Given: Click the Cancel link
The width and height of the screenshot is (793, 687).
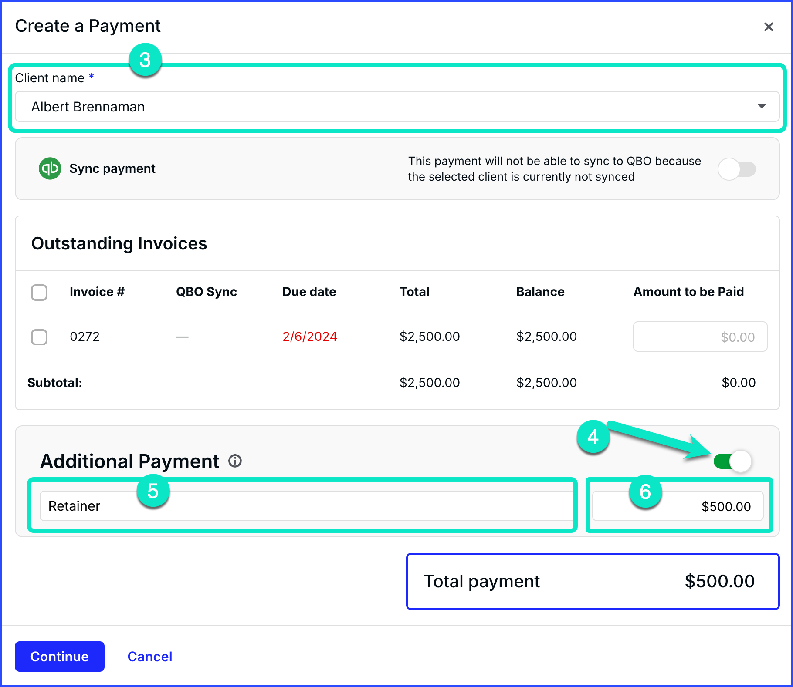Looking at the screenshot, I should click(x=149, y=657).
